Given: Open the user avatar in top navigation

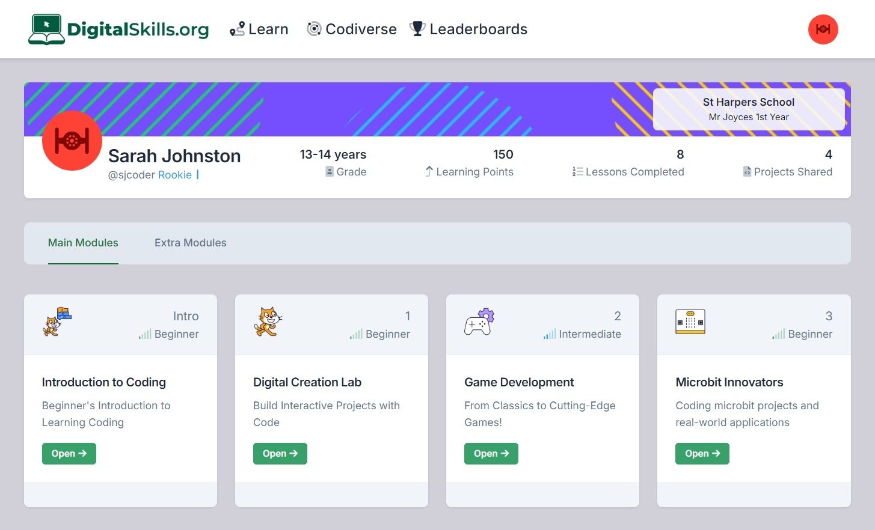Looking at the screenshot, I should point(823,29).
